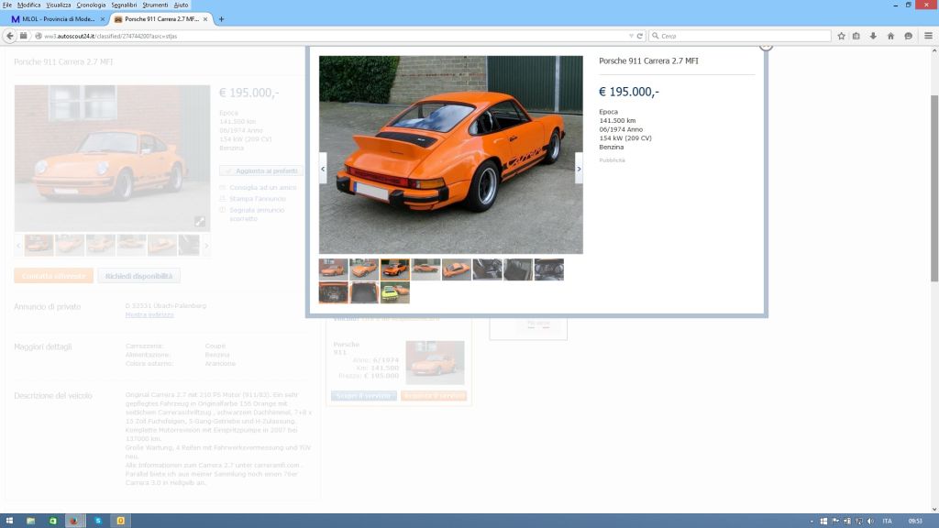Close the Porsche 911 Carrera tab
Screen dimensions: 939x528
coord(205,19)
